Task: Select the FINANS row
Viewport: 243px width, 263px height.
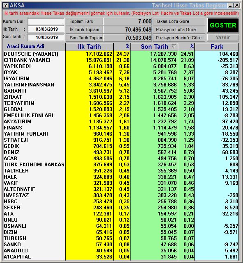Action: (x=121, y=128)
